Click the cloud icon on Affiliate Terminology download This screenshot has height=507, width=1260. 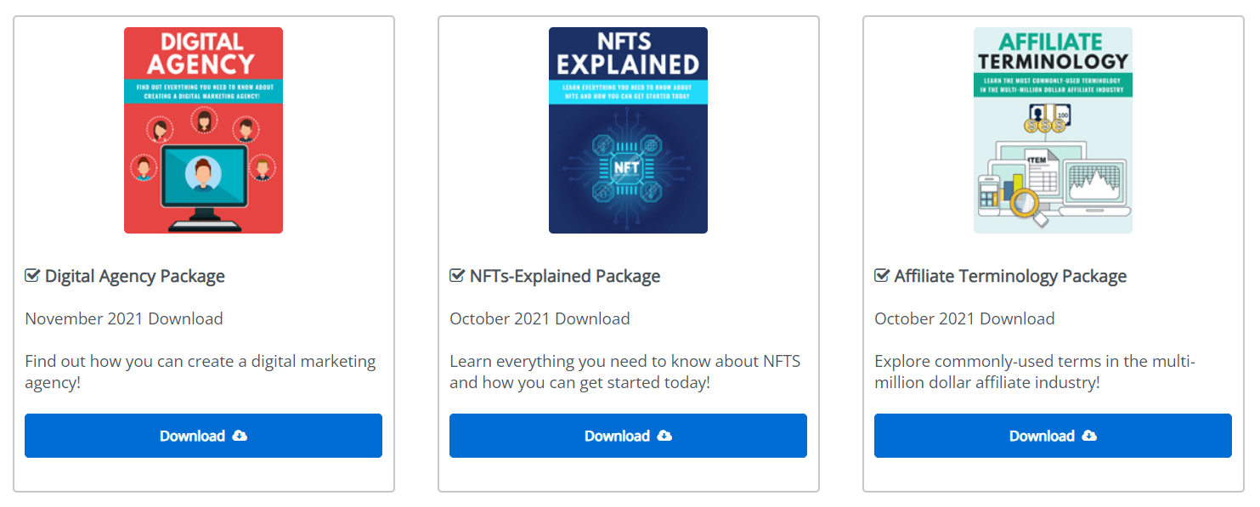(1089, 436)
